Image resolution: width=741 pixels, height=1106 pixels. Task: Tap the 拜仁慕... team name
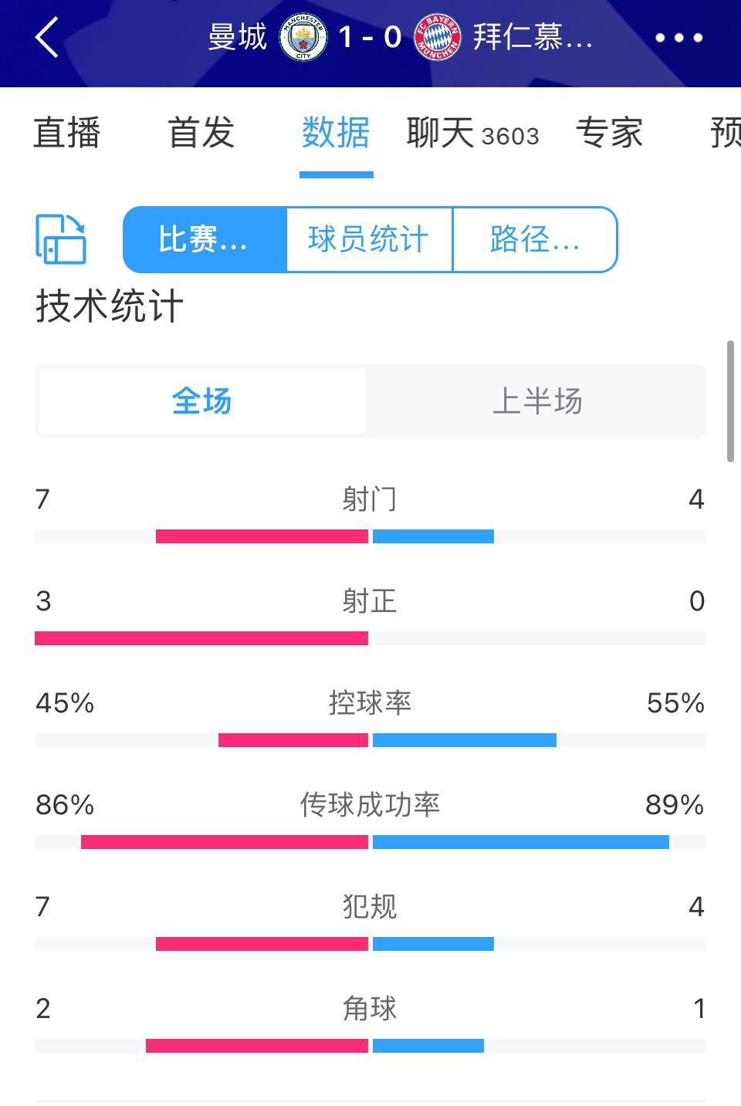pyautogui.click(x=533, y=37)
